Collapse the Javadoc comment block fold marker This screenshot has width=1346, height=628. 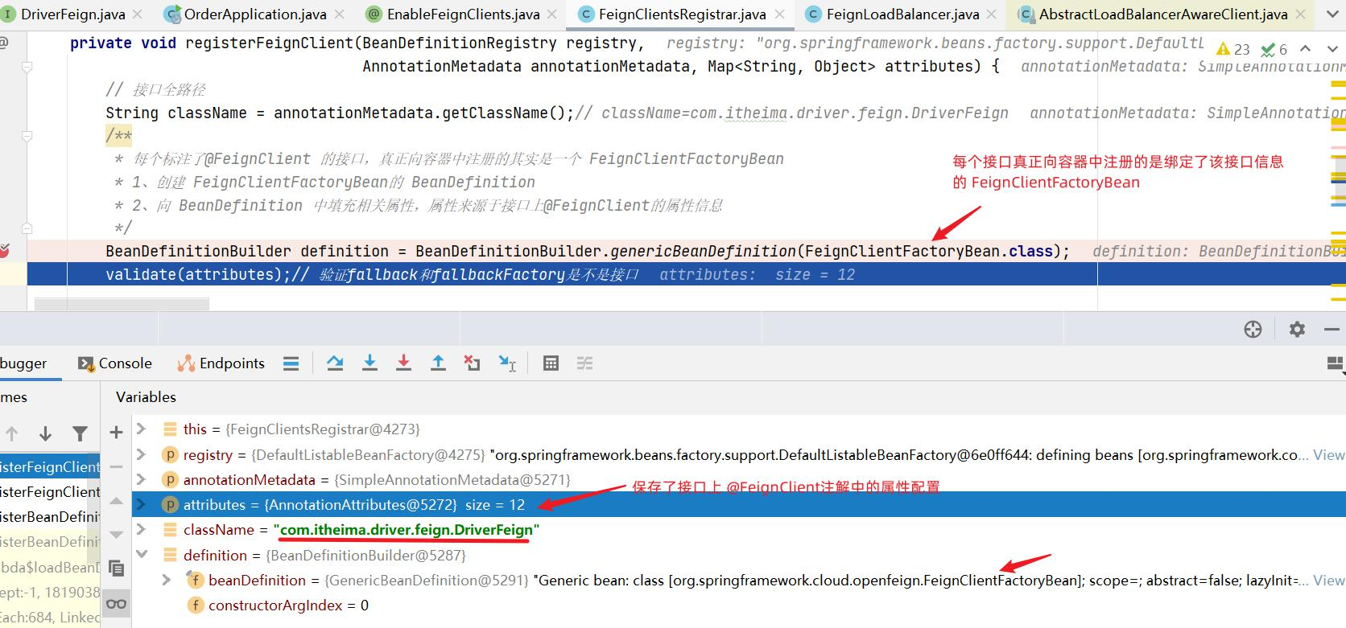point(27,136)
